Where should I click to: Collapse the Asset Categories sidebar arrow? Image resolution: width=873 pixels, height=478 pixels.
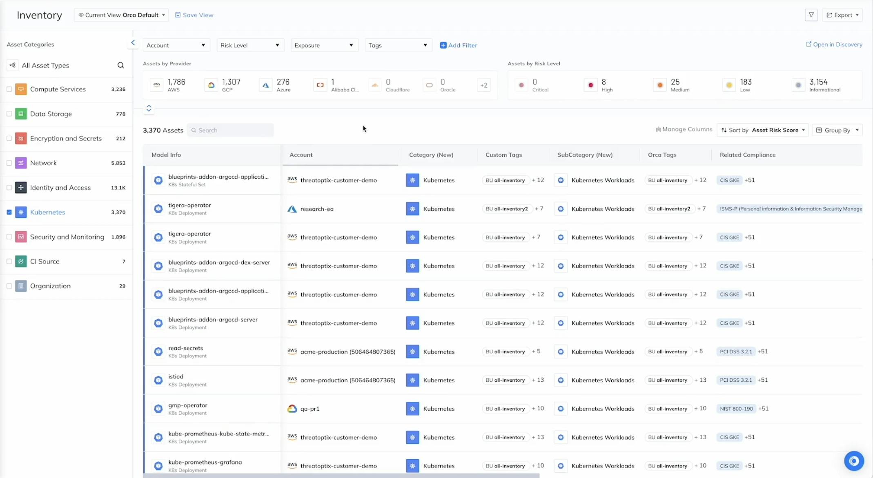pyautogui.click(x=133, y=42)
